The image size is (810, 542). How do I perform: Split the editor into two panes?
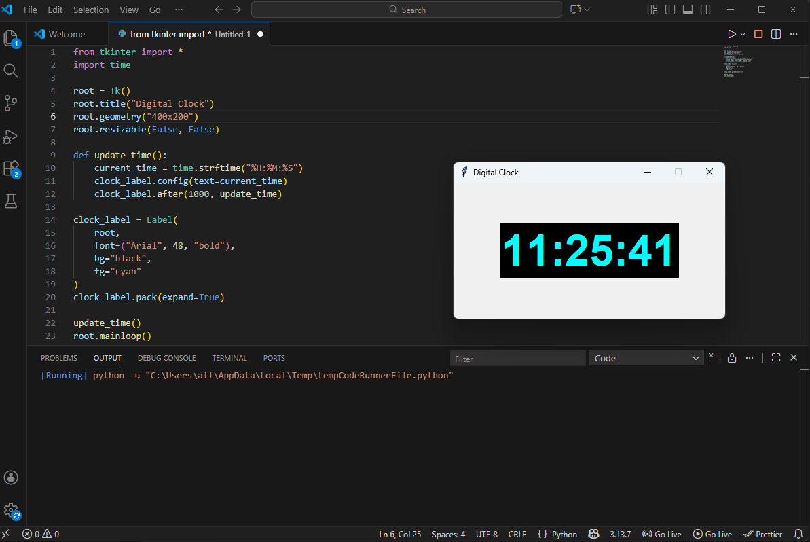(775, 33)
